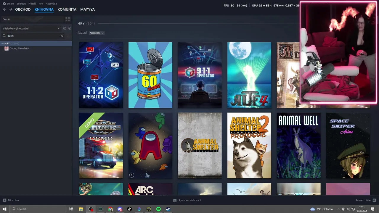
Task: Click the Domů library home button
Action: click(x=32, y=19)
